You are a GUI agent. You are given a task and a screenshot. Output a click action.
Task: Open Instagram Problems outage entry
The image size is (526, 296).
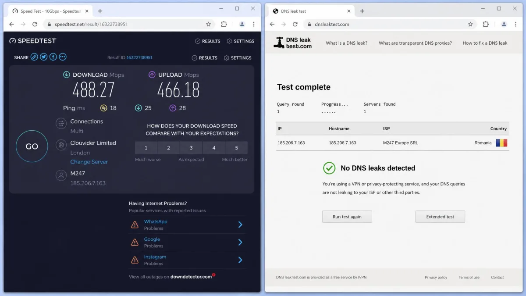coord(187,260)
